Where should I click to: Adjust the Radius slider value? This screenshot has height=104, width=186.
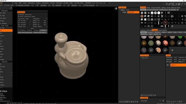pyautogui.click(x=46, y=5)
